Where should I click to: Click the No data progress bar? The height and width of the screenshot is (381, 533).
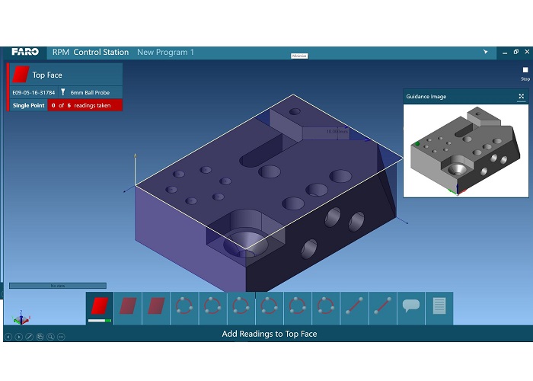58,286
